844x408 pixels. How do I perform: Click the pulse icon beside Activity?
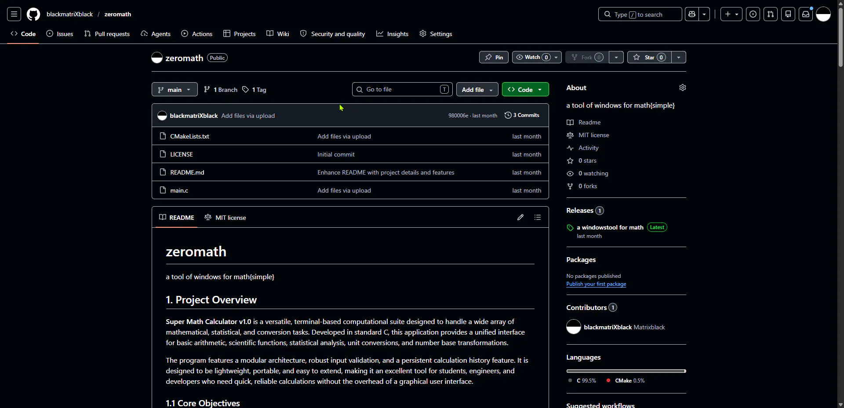570,148
